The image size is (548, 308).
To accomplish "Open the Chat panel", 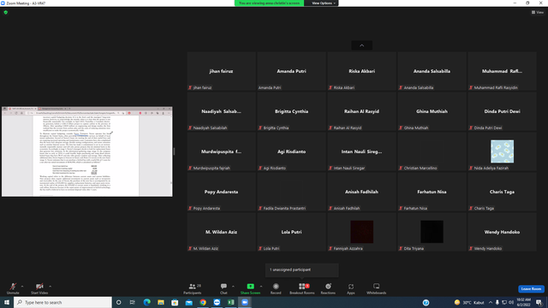I will 223,288.
